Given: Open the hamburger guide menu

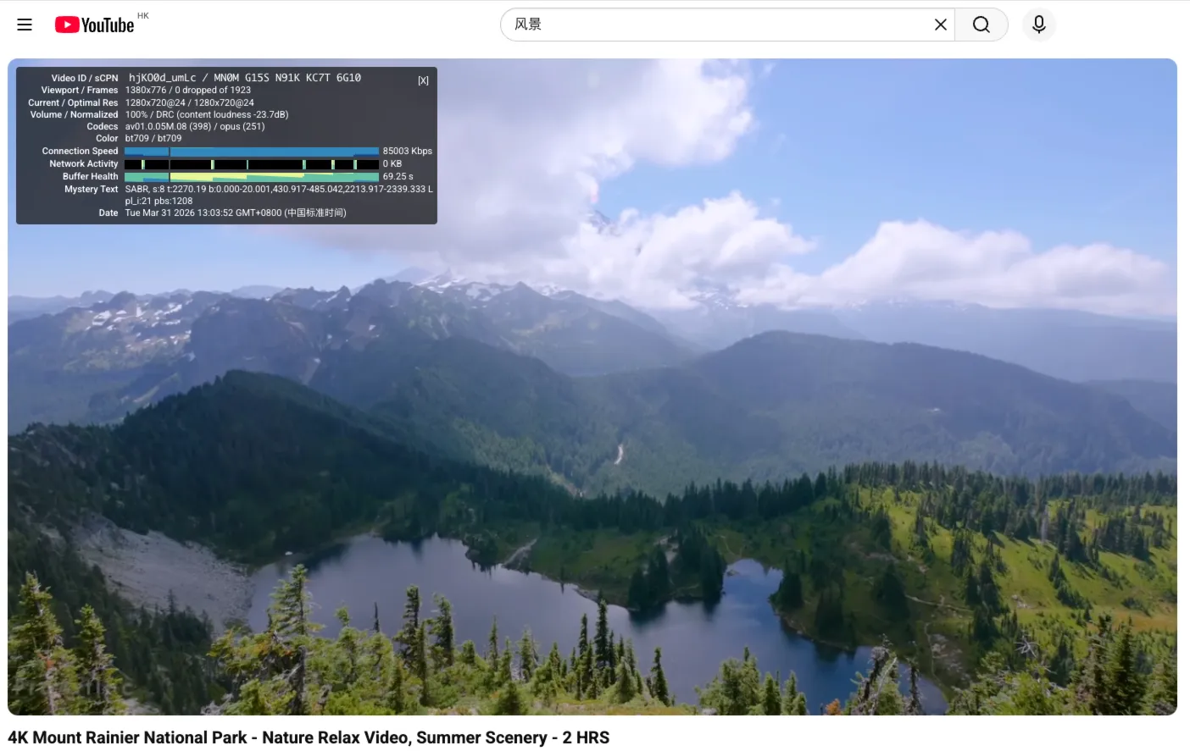Looking at the screenshot, I should click(x=25, y=25).
